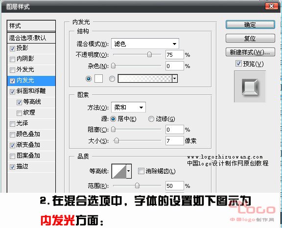Select the 边缘 source radio button
Viewport: 282px width, 228px height.
(x=151, y=119)
